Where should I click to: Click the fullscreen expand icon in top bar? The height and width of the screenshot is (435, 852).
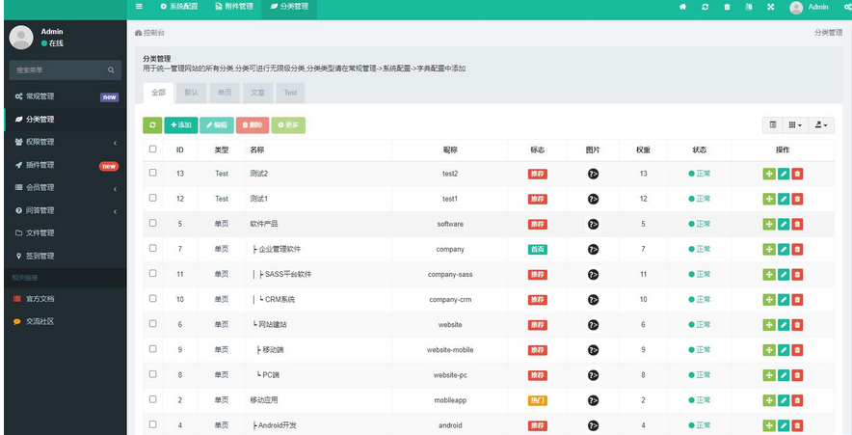(770, 7)
